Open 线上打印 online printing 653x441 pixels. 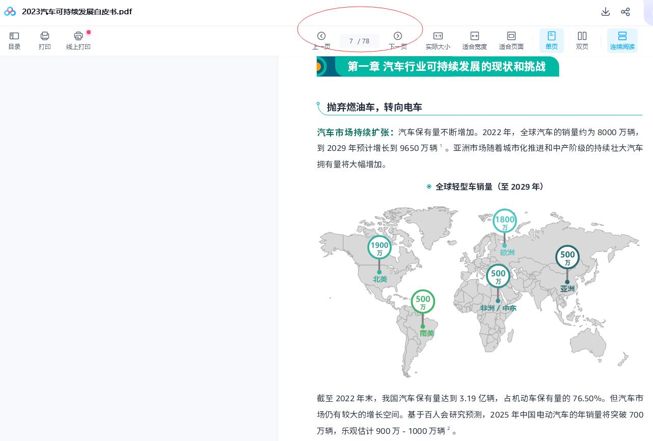pos(78,40)
